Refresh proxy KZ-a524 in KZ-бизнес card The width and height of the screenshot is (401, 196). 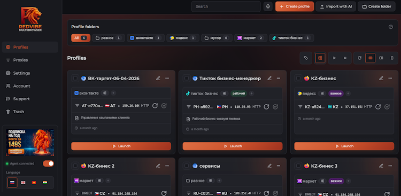377,107
